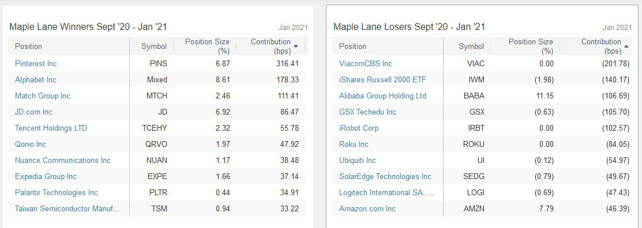Click the Losers Contribution sort ascending arrow
This screenshot has height=228, width=642.
pyautogui.click(x=626, y=47)
